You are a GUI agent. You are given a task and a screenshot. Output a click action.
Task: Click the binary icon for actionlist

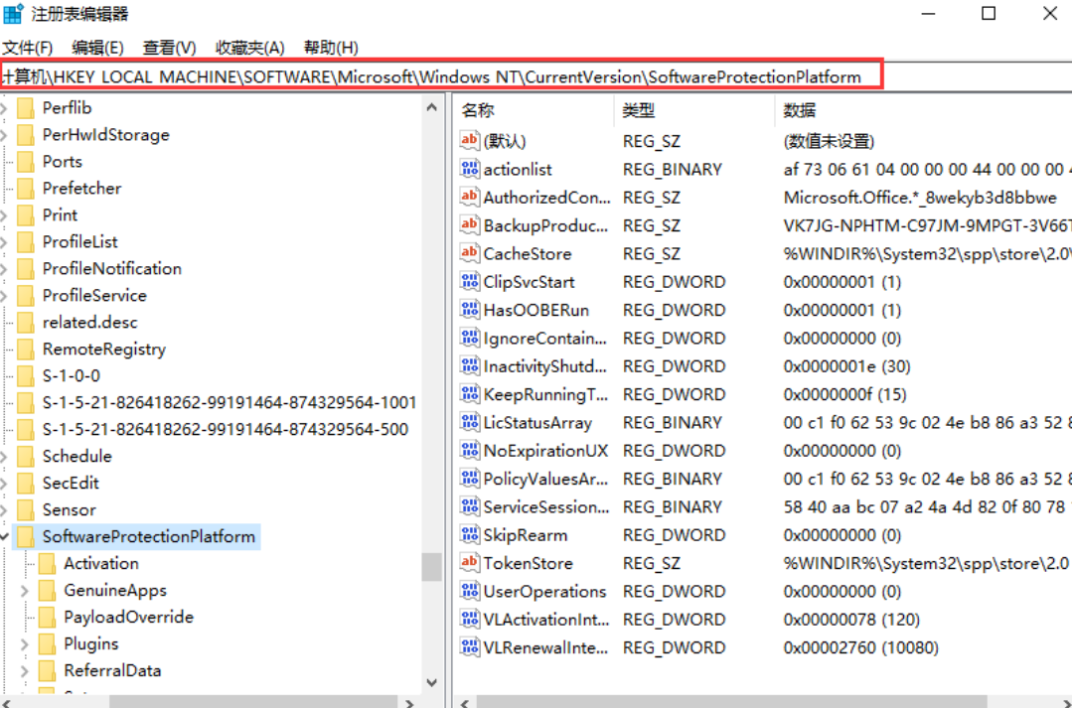tap(470, 169)
